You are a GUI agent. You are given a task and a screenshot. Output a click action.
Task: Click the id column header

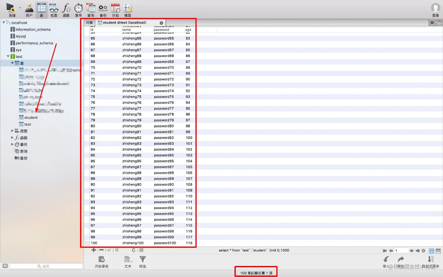tap(92, 30)
